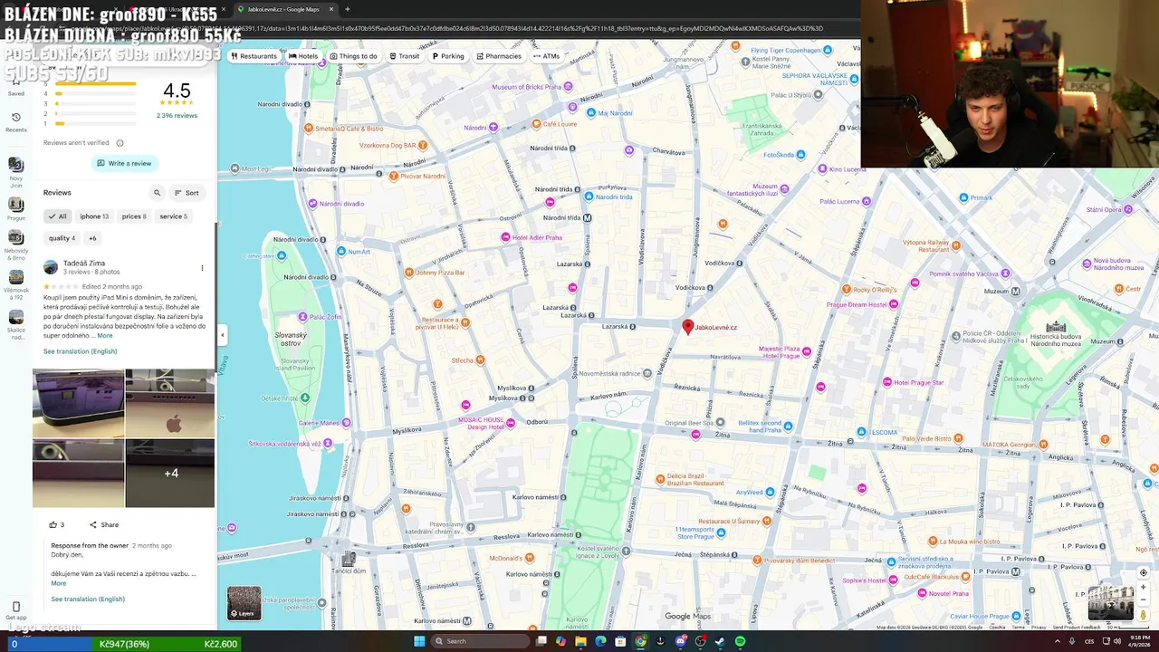The width and height of the screenshot is (1159, 652).
Task: Open Discord from the taskbar
Action: pyautogui.click(x=680, y=641)
